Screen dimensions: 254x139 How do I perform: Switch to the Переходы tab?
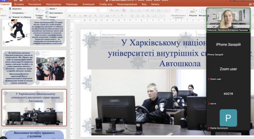coord(72,4)
